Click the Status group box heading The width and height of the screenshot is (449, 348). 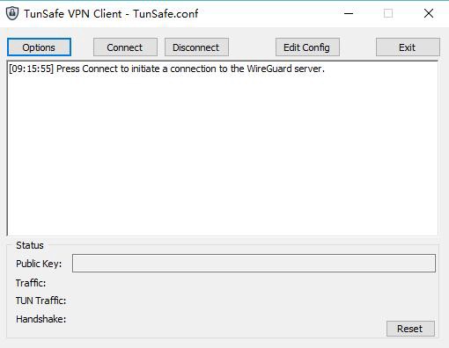click(x=30, y=245)
